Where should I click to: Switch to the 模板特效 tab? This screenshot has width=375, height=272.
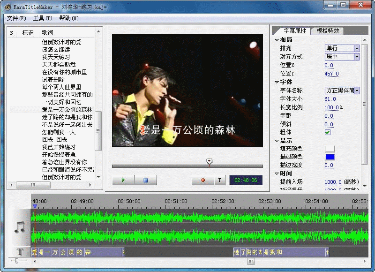(x=328, y=31)
